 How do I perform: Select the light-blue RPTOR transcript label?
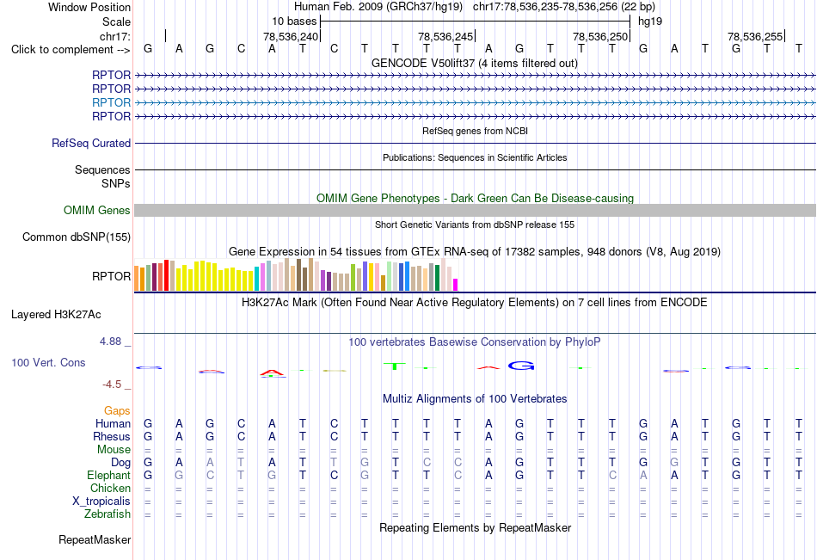pos(111,102)
